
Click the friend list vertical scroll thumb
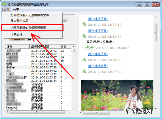73,50
